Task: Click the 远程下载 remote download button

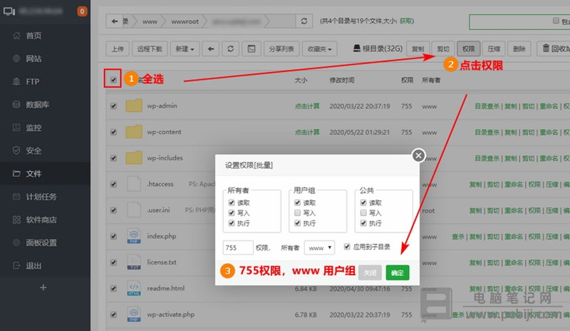Action: point(150,49)
